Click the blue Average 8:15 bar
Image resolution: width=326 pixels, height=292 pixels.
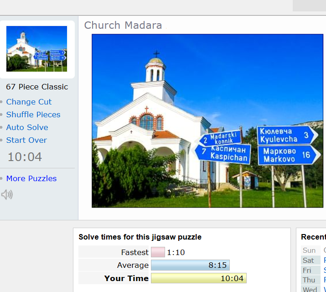(190, 265)
